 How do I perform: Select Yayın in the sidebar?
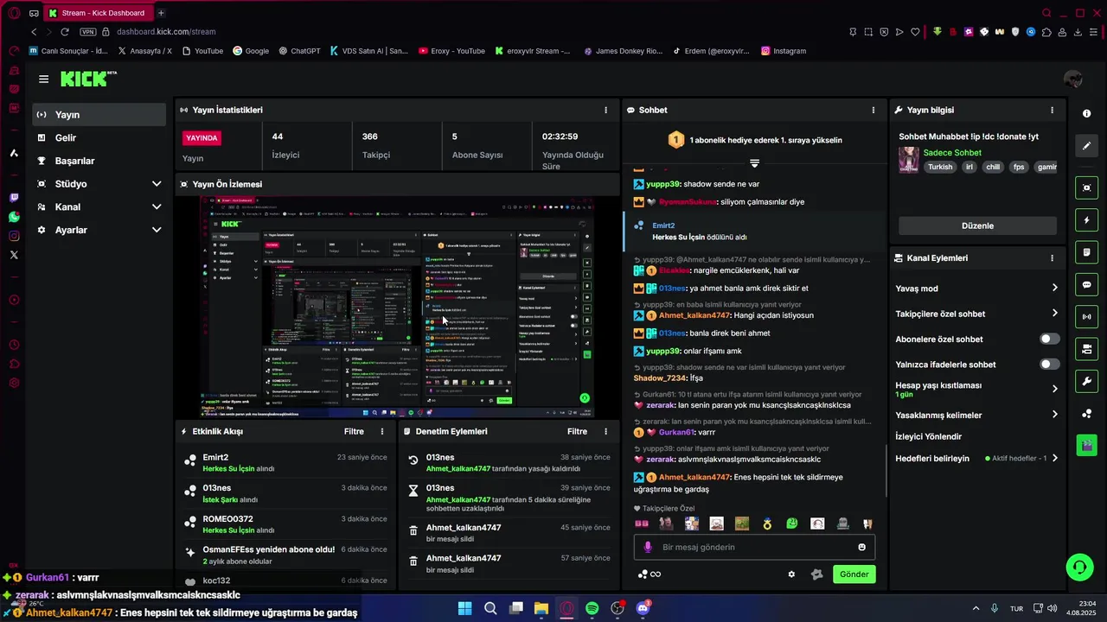(x=99, y=115)
